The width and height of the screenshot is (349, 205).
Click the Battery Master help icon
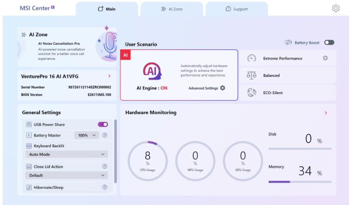click(x=105, y=135)
